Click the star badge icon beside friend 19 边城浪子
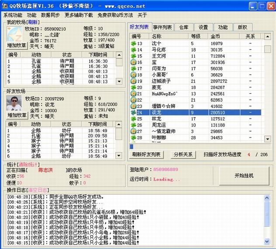 (134, 81)
